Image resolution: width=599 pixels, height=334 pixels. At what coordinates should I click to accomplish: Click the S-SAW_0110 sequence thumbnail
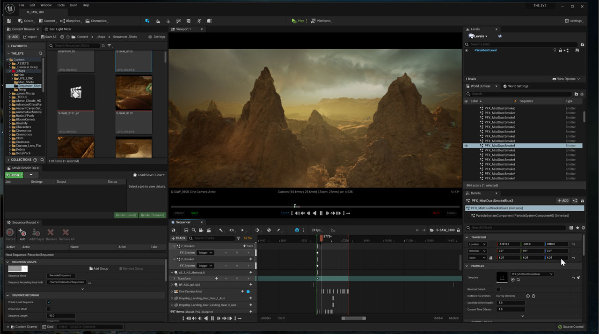[x=133, y=94]
